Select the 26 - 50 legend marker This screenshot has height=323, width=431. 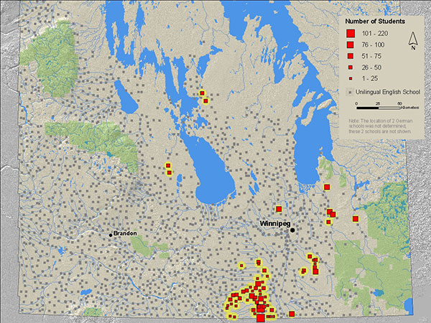click(x=350, y=67)
